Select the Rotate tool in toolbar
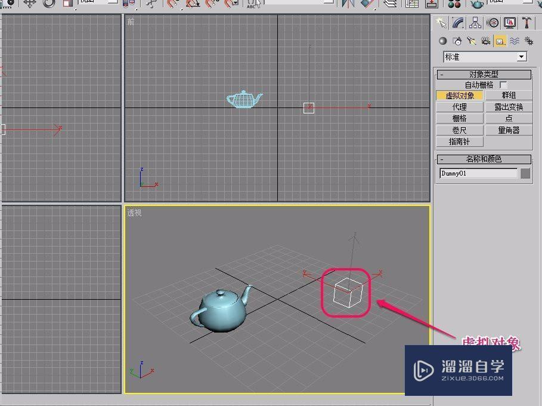This screenshot has height=406, width=542. [49, 4]
